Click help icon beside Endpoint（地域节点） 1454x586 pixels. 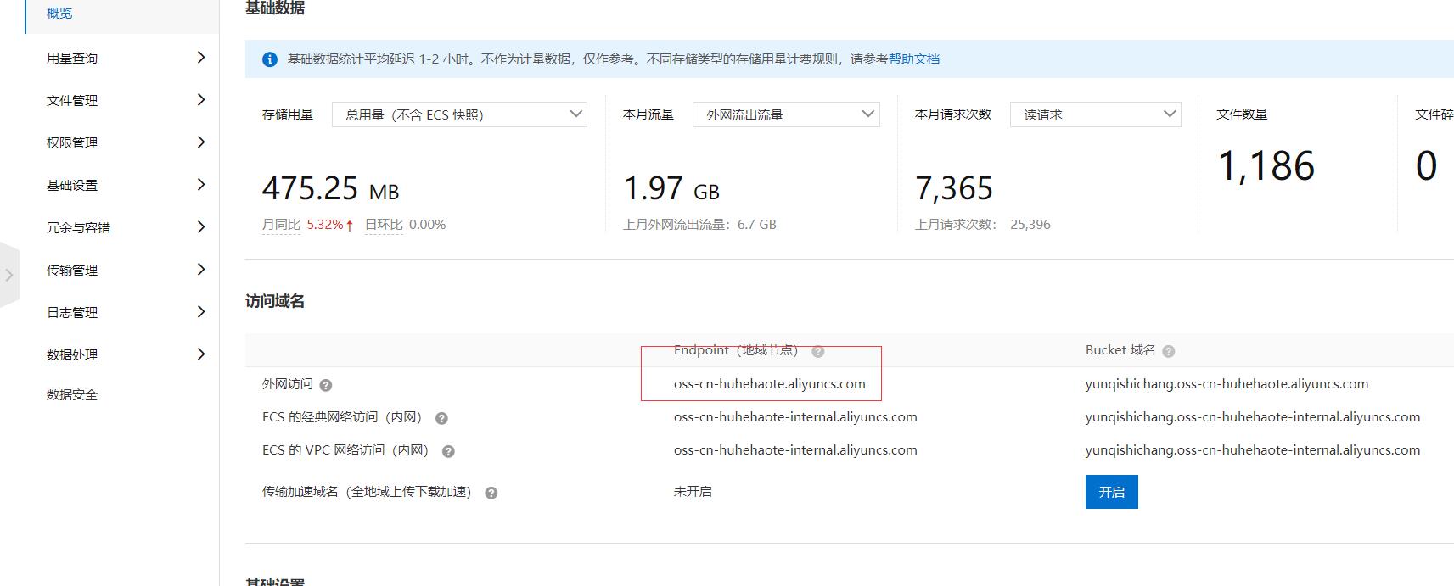818,351
